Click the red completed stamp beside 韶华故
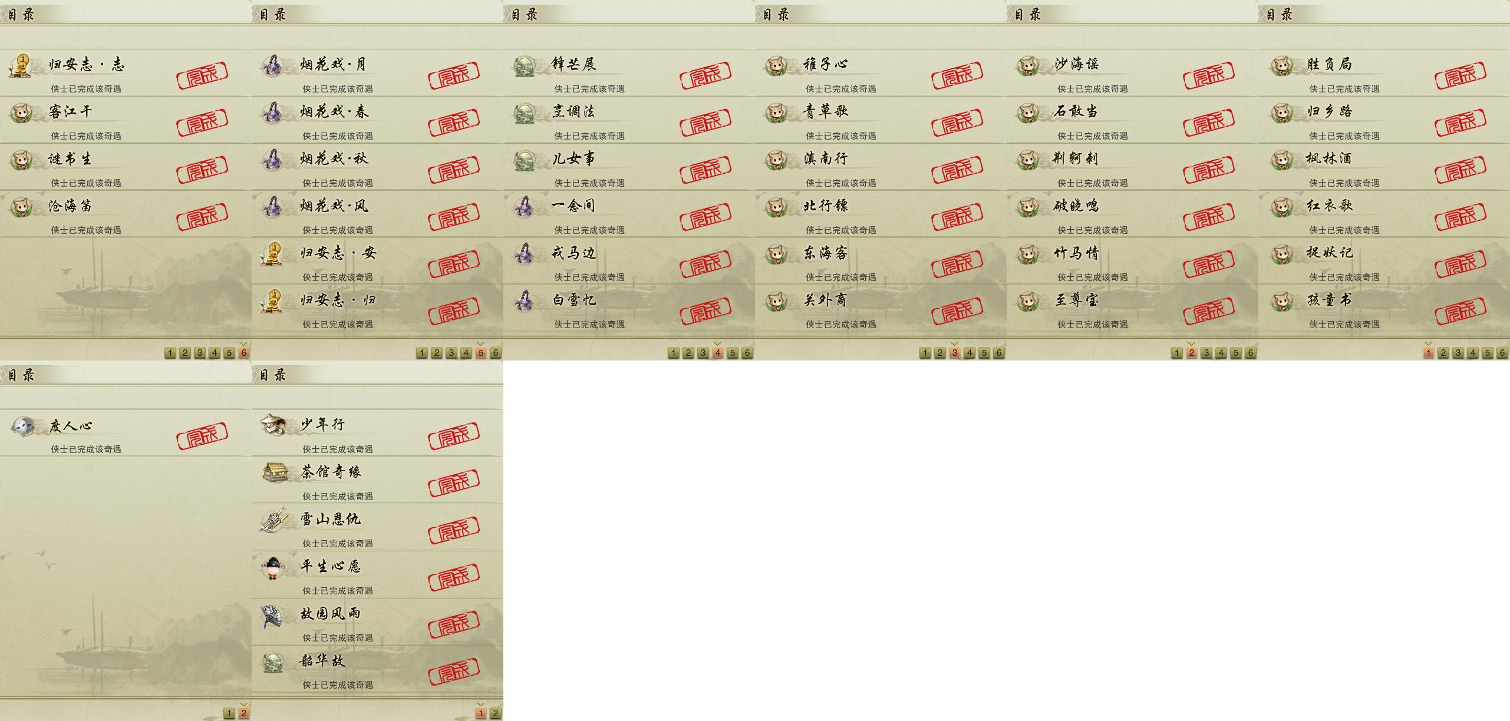 (x=454, y=670)
